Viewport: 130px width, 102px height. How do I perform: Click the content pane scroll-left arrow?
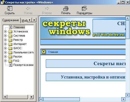[41, 99]
